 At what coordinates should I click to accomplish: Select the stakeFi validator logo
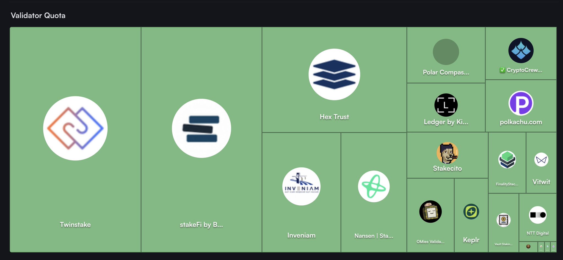click(201, 128)
